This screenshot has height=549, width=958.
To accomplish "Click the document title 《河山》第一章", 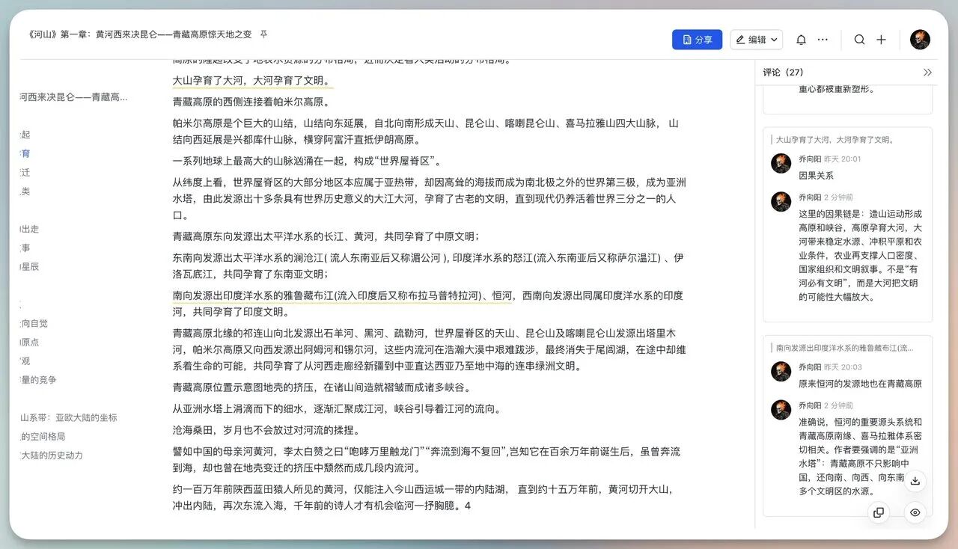I will click(140, 34).
